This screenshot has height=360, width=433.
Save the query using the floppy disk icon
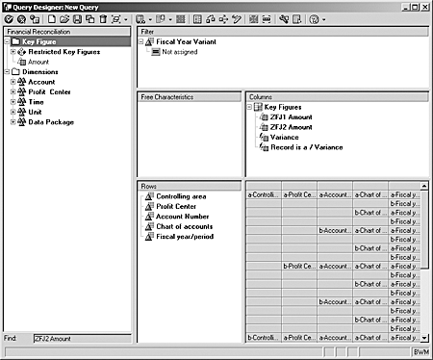point(77,19)
